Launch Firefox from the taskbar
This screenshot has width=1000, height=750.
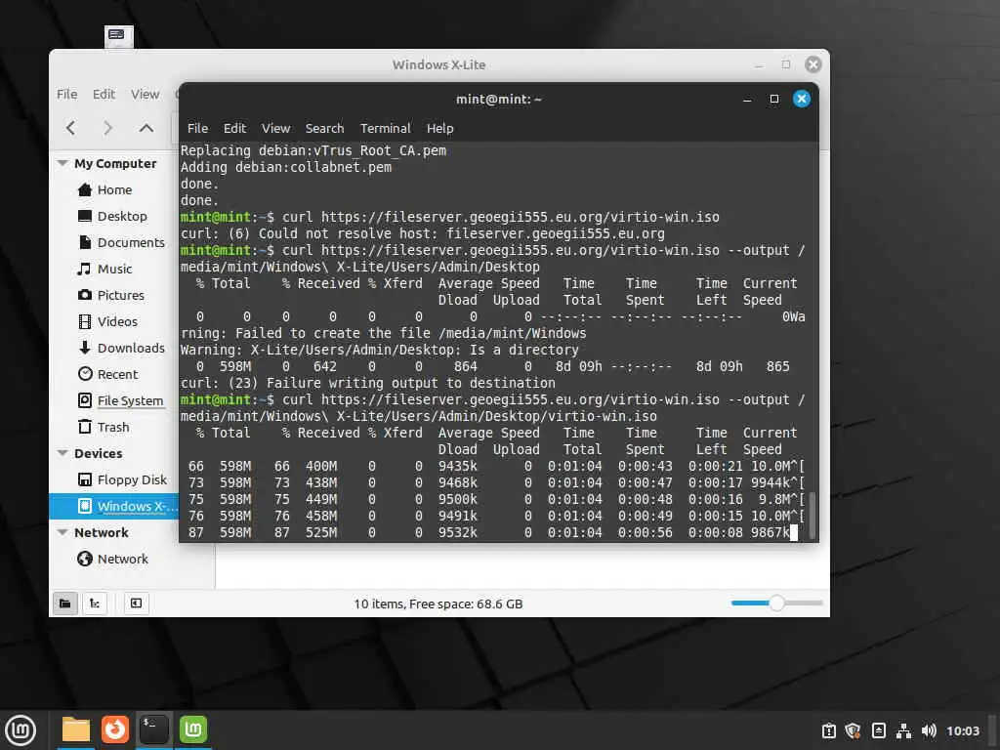[115, 729]
